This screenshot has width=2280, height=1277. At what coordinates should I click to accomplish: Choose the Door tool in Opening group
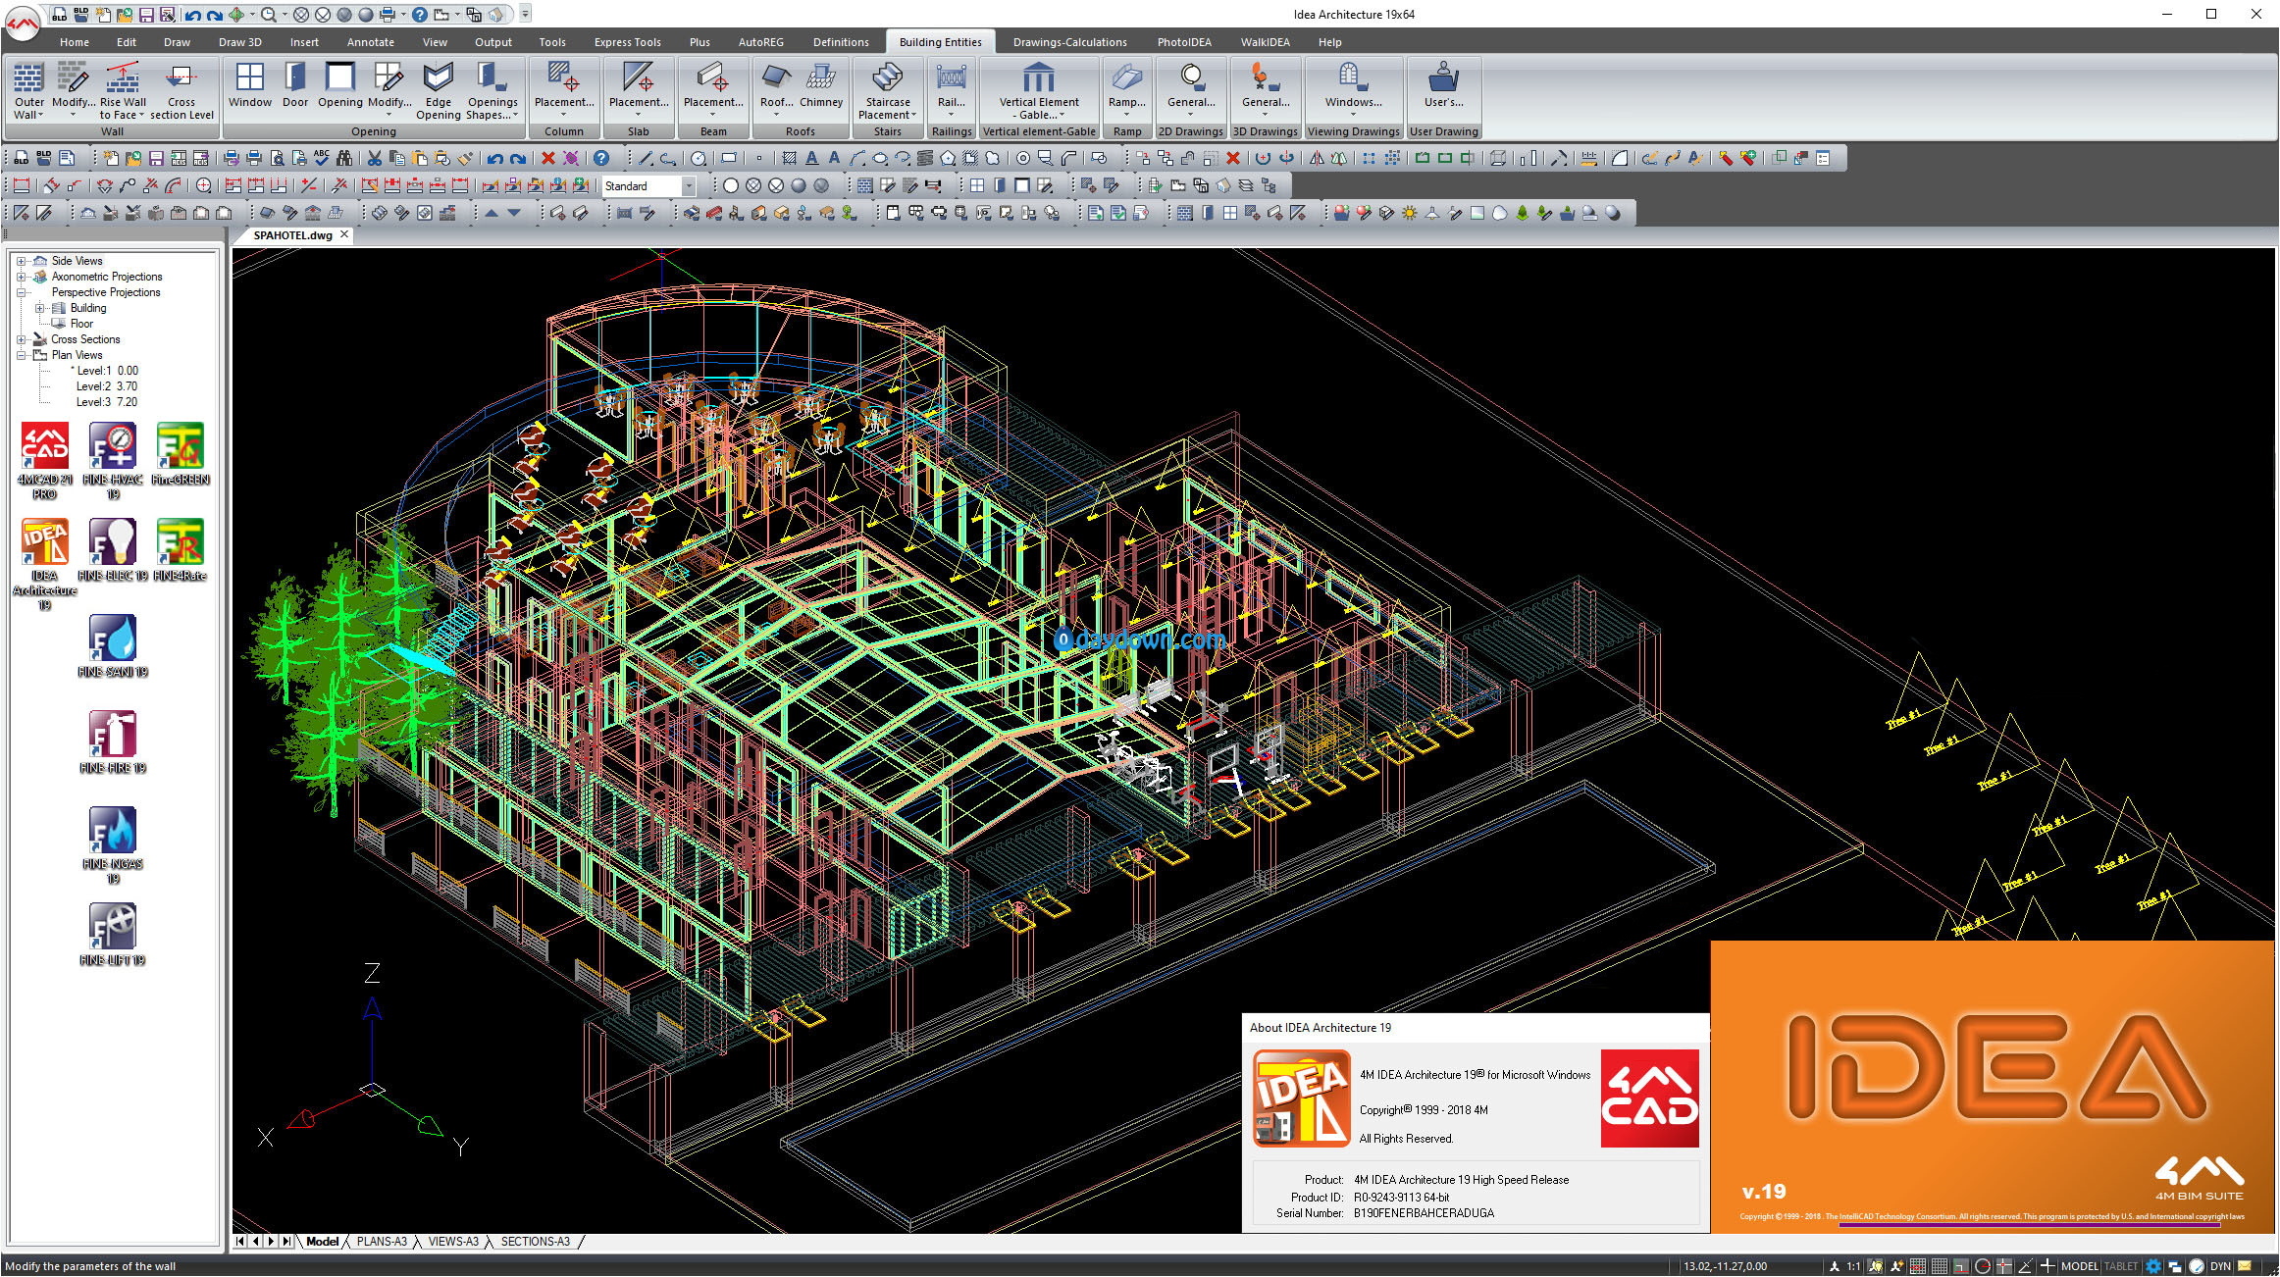295,85
